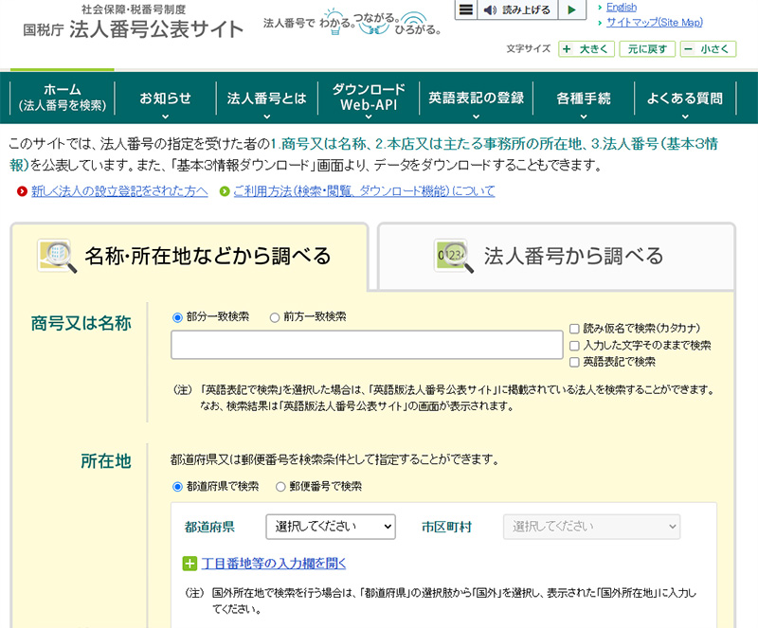Expand the 各種手続 navigation menu
758x628 pixels.
(x=583, y=98)
